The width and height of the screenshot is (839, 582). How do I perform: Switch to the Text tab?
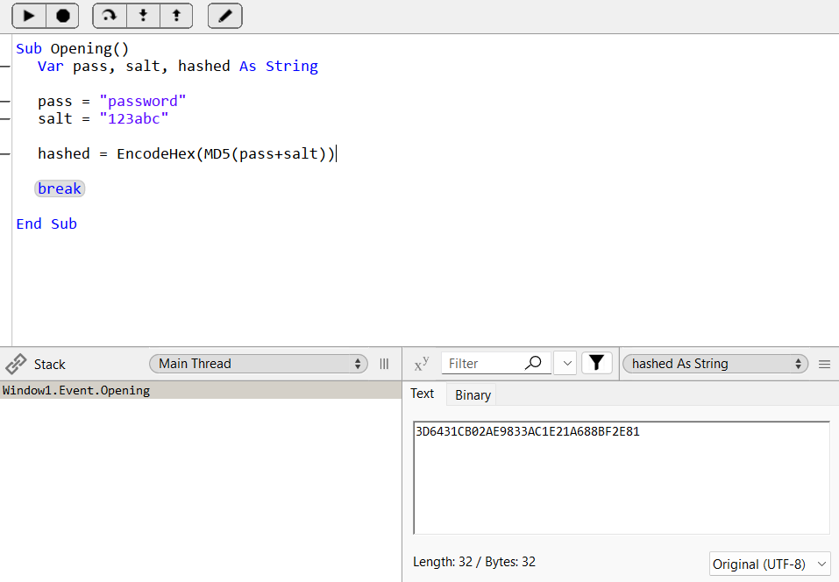tap(423, 394)
